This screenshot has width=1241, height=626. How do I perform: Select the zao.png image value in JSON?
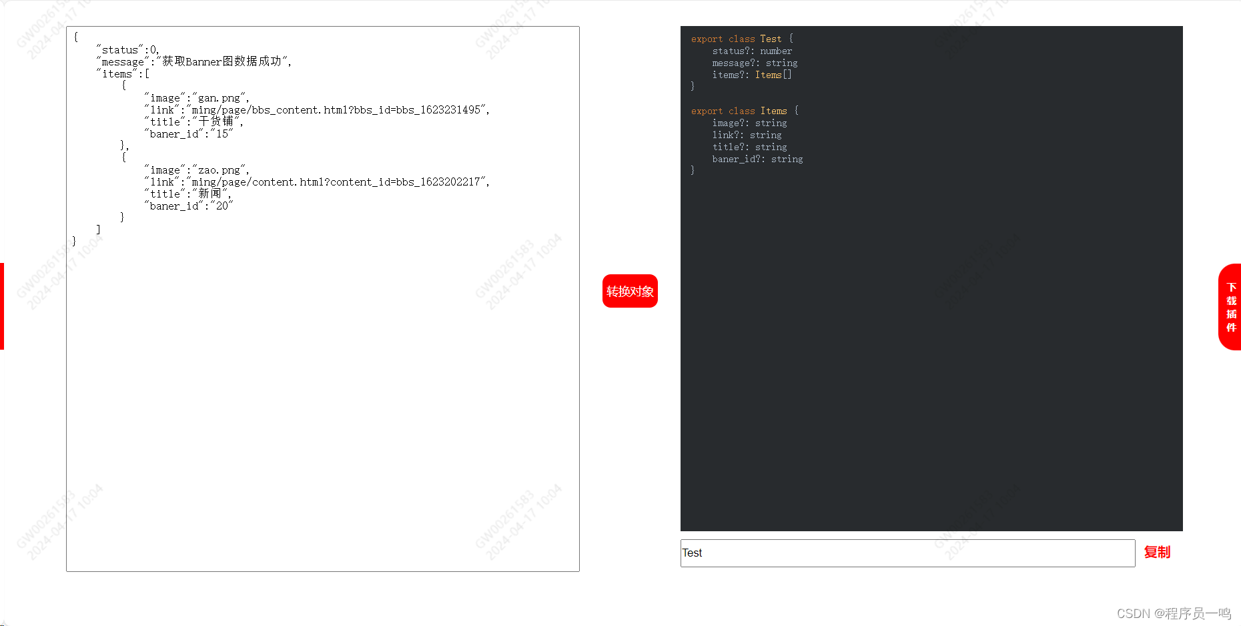coord(219,170)
